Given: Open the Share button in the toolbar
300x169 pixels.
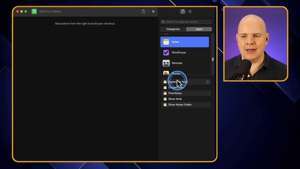Looking at the screenshot, I should pyautogui.click(x=143, y=11).
